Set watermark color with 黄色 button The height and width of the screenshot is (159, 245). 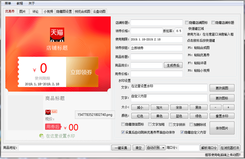click(160, 116)
